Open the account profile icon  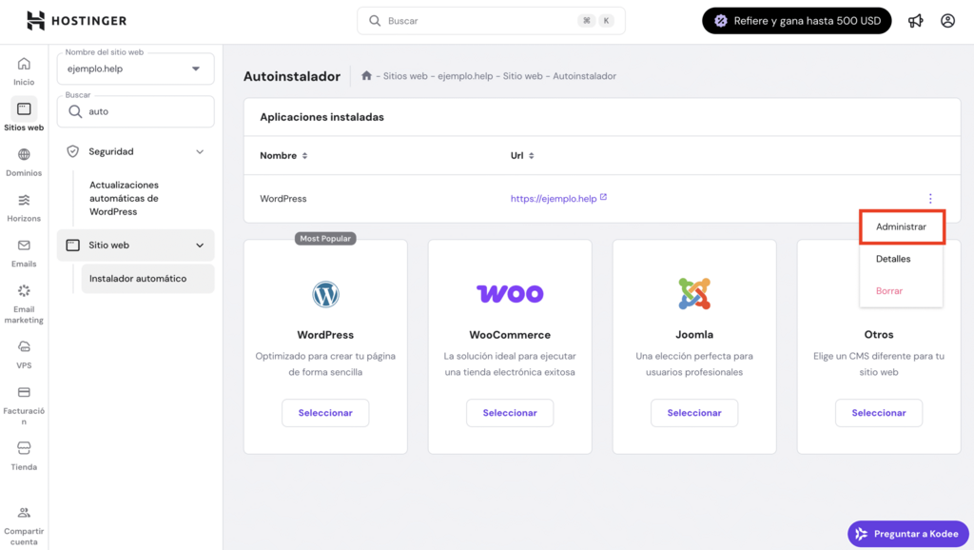[x=947, y=20]
